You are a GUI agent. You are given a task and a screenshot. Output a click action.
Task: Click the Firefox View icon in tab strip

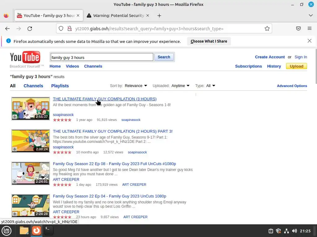6,15
